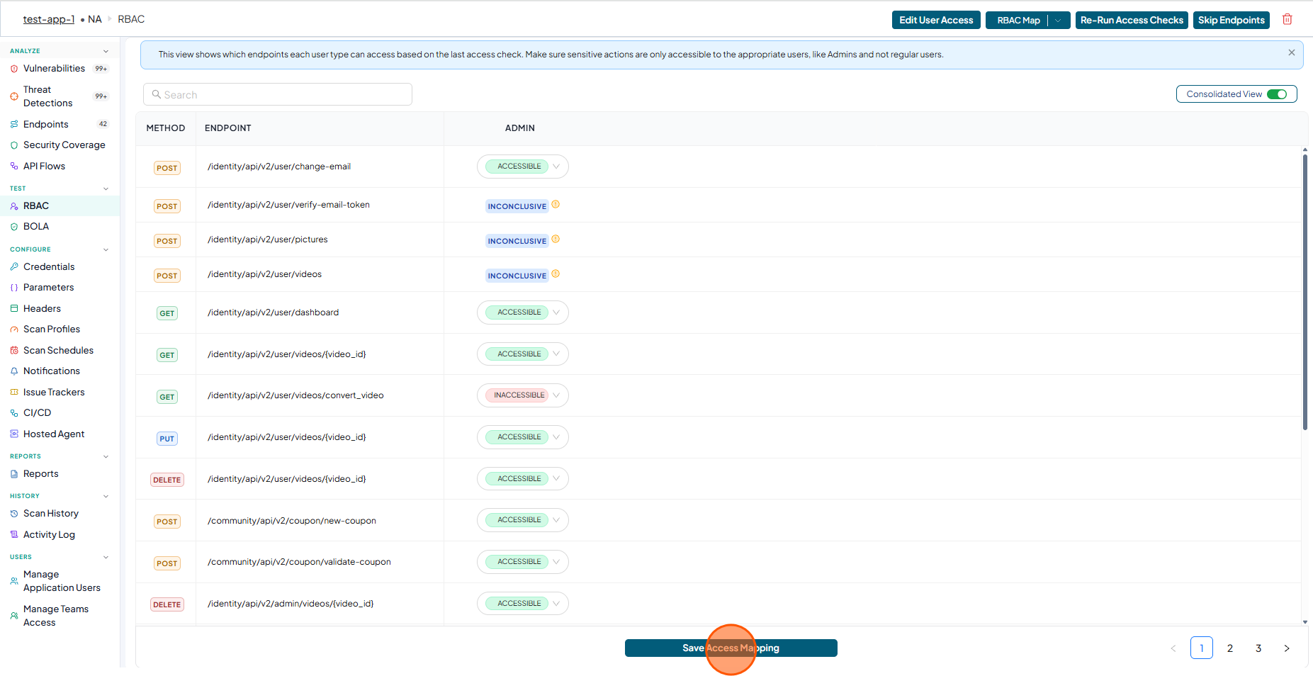Viewport: 1313px width, 676px height.
Task: Select page 1 in pagination
Action: pyautogui.click(x=1202, y=648)
